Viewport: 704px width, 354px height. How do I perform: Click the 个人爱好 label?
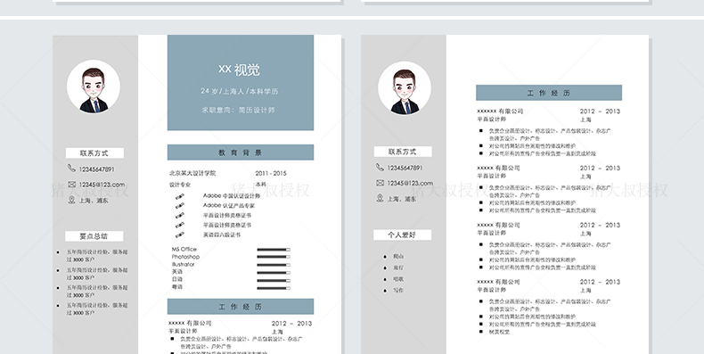coord(402,235)
